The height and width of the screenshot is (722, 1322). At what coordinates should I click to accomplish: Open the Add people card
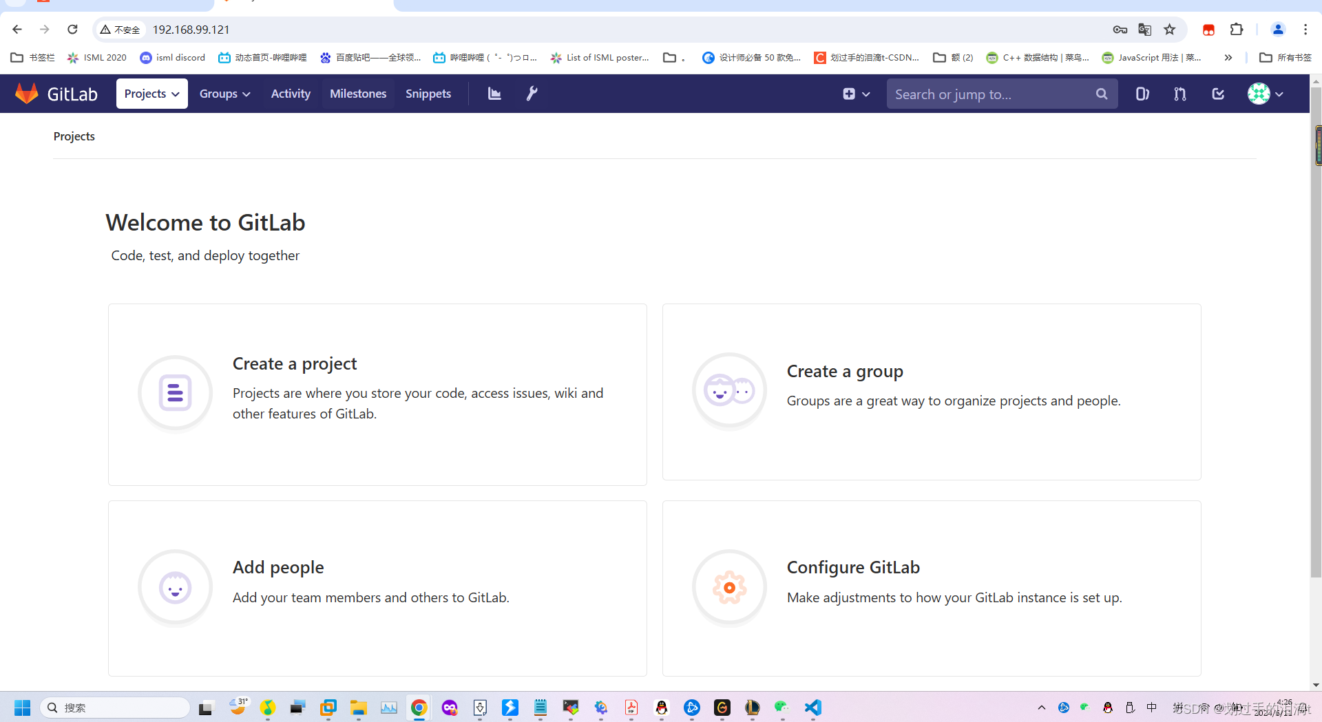[x=377, y=588]
